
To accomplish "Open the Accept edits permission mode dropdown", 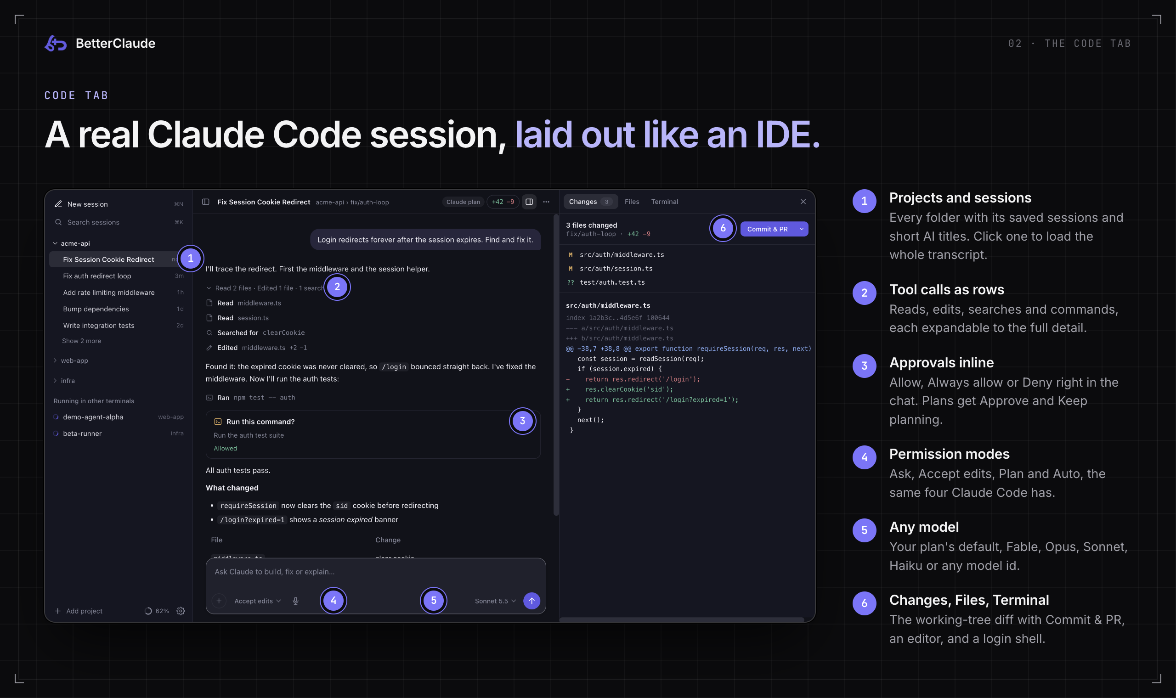I will pos(257,601).
